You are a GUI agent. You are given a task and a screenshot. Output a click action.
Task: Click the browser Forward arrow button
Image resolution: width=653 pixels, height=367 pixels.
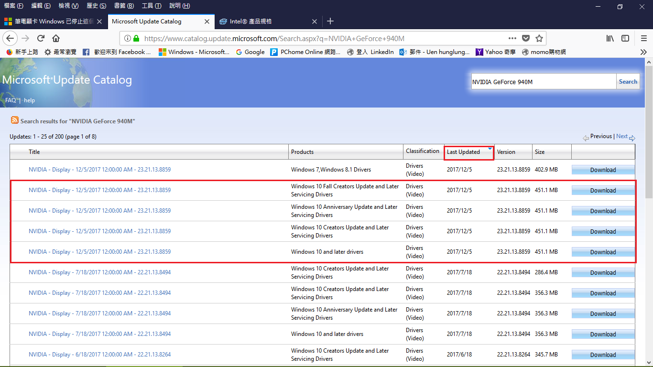pyautogui.click(x=25, y=38)
